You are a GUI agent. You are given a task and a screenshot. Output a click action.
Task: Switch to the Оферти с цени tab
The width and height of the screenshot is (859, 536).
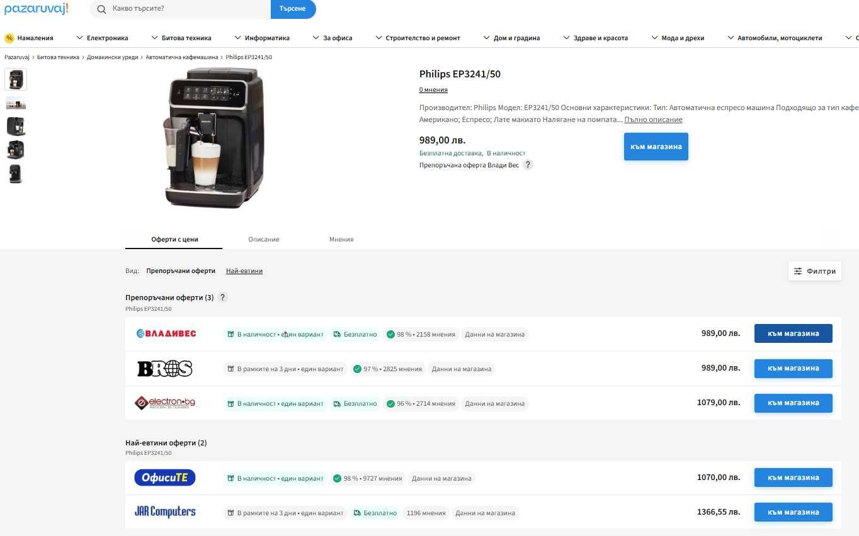pos(174,240)
